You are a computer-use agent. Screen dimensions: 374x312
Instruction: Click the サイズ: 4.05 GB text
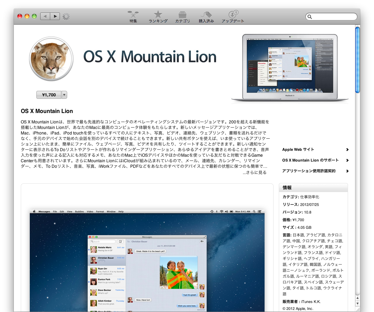pos(297,227)
